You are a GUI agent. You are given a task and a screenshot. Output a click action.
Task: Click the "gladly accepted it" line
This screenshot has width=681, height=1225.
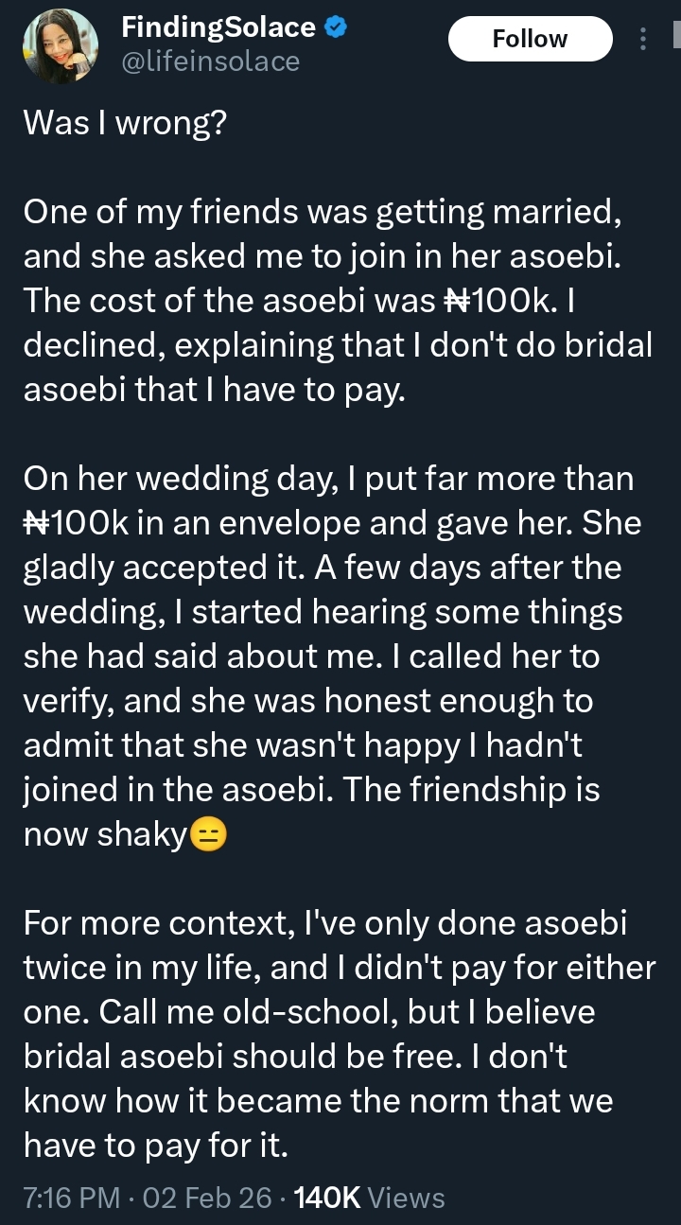[322, 569]
